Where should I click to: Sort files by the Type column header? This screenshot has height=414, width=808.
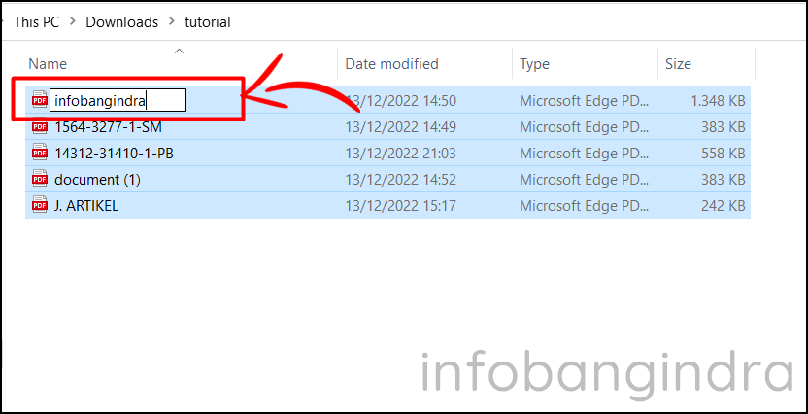(x=534, y=64)
